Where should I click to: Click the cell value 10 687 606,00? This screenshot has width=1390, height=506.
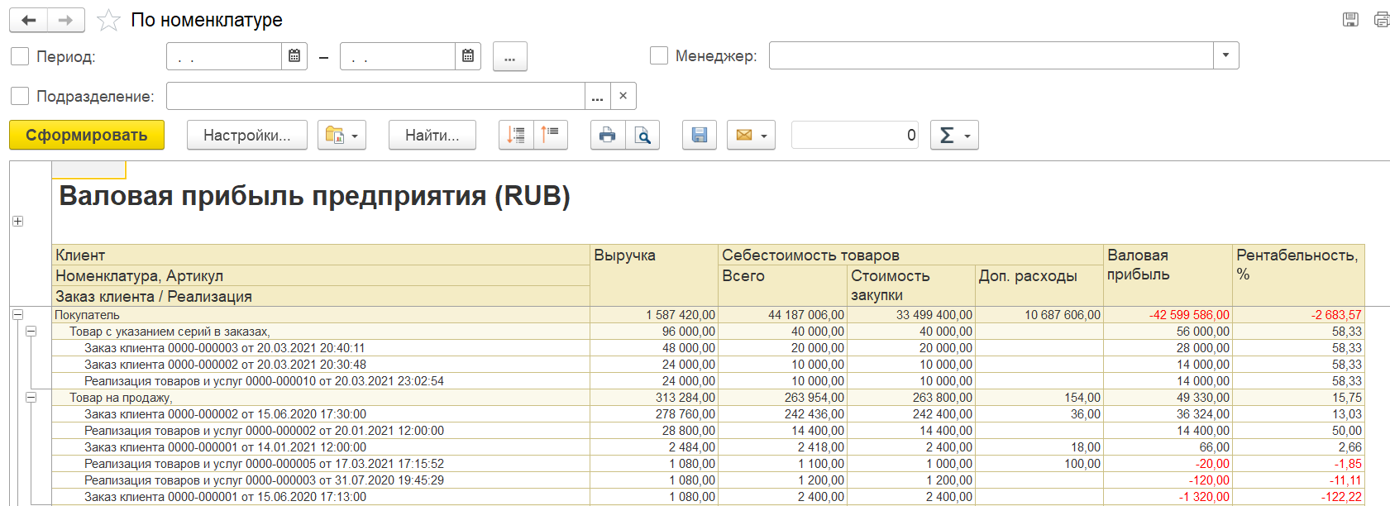[x=1039, y=315]
